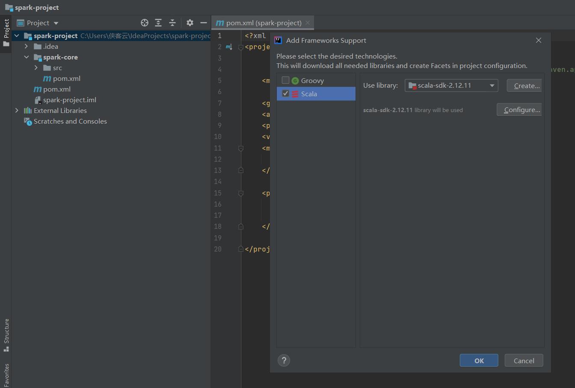Uncheck the Scala checkbox
The width and height of the screenshot is (575, 388).
pyautogui.click(x=285, y=93)
